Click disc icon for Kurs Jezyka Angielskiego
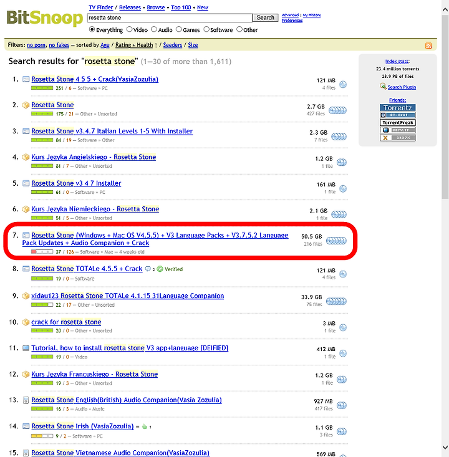449x457 pixels. coord(341,162)
